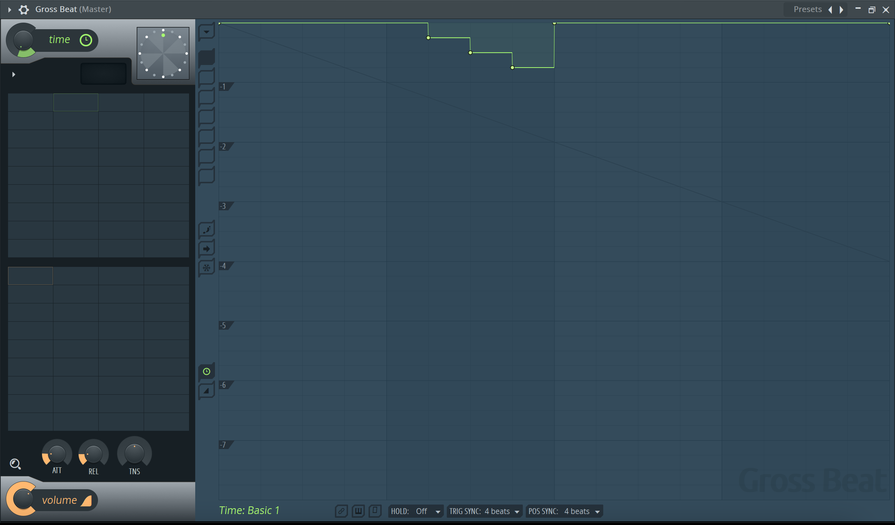Image resolution: width=895 pixels, height=525 pixels.
Task: Click the ATT knob
Action: [57, 454]
